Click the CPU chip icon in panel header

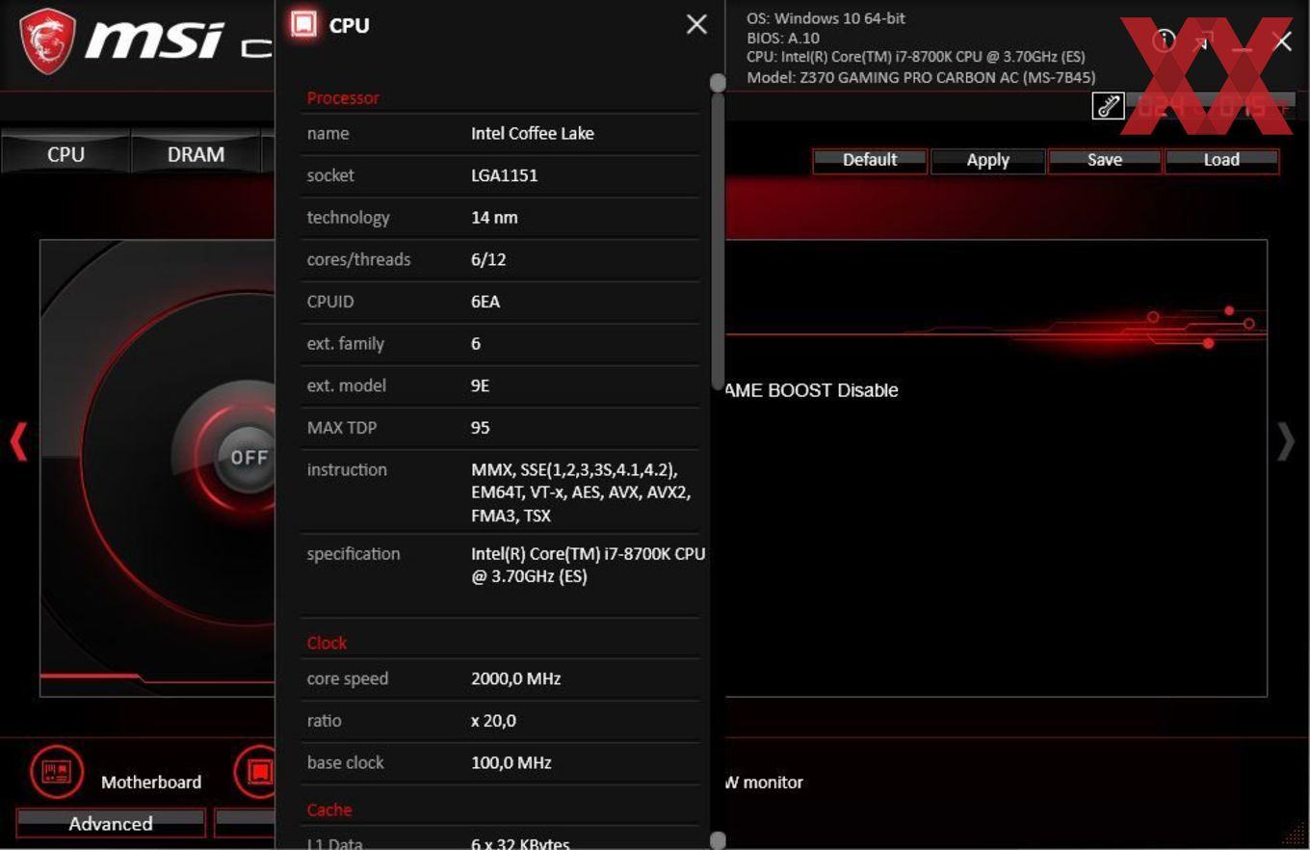point(303,25)
